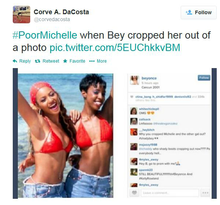
Task: Click the spannk23 commenter username
Action: (146, 170)
